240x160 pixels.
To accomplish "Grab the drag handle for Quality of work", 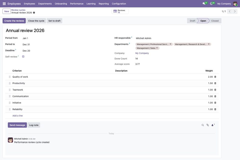I will 10,77.
